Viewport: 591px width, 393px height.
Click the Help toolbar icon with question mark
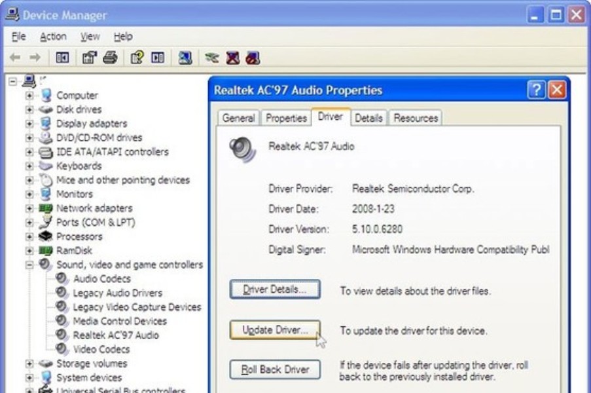click(x=137, y=58)
